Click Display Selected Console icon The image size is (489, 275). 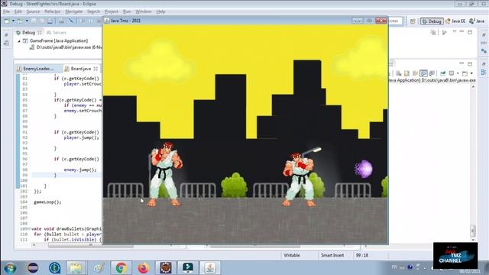point(452,73)
